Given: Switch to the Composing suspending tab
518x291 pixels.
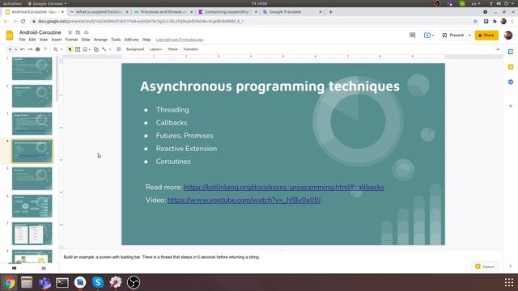Looking at the screenshot, I should click(228, 11).
